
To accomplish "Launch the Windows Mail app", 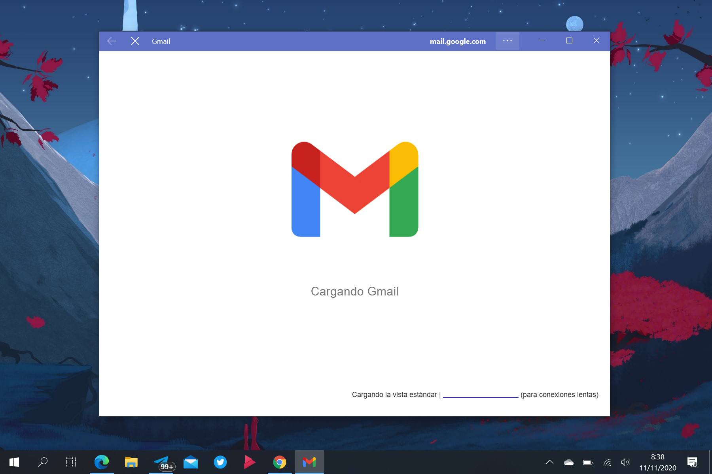I will pos(191,462).
